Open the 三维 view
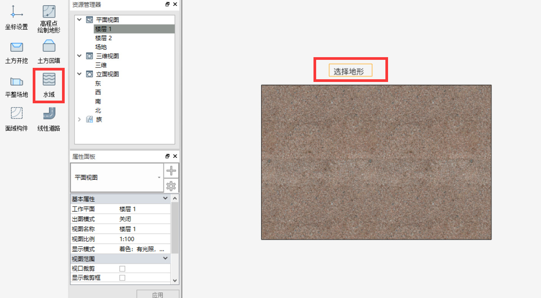 pyautogui.click(x=101, y=65)
